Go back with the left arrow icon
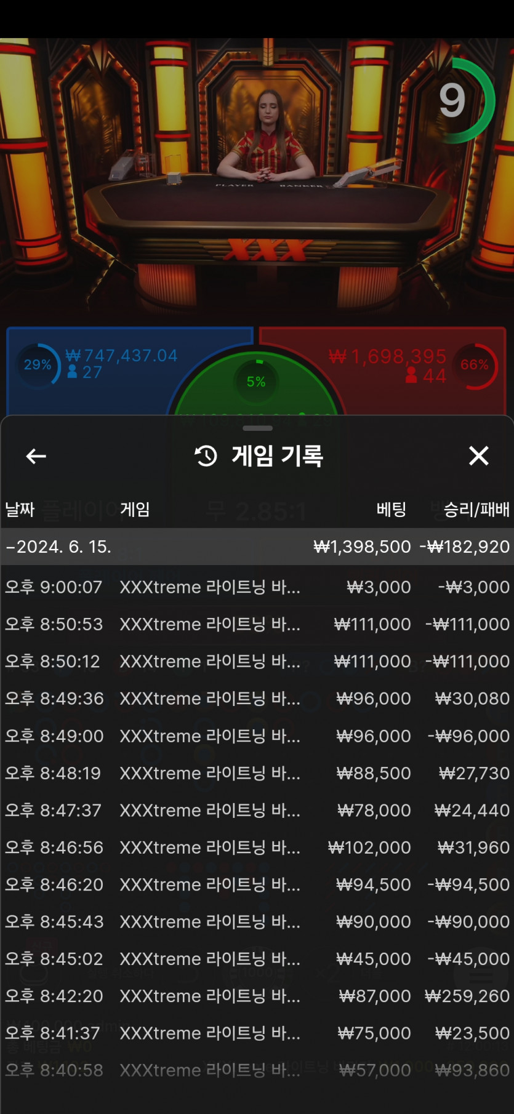Viewport: 514px width, 1114px height. [x=36, y=456]
